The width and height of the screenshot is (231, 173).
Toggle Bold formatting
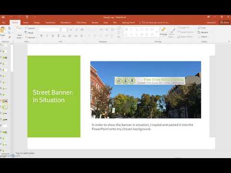41,36
